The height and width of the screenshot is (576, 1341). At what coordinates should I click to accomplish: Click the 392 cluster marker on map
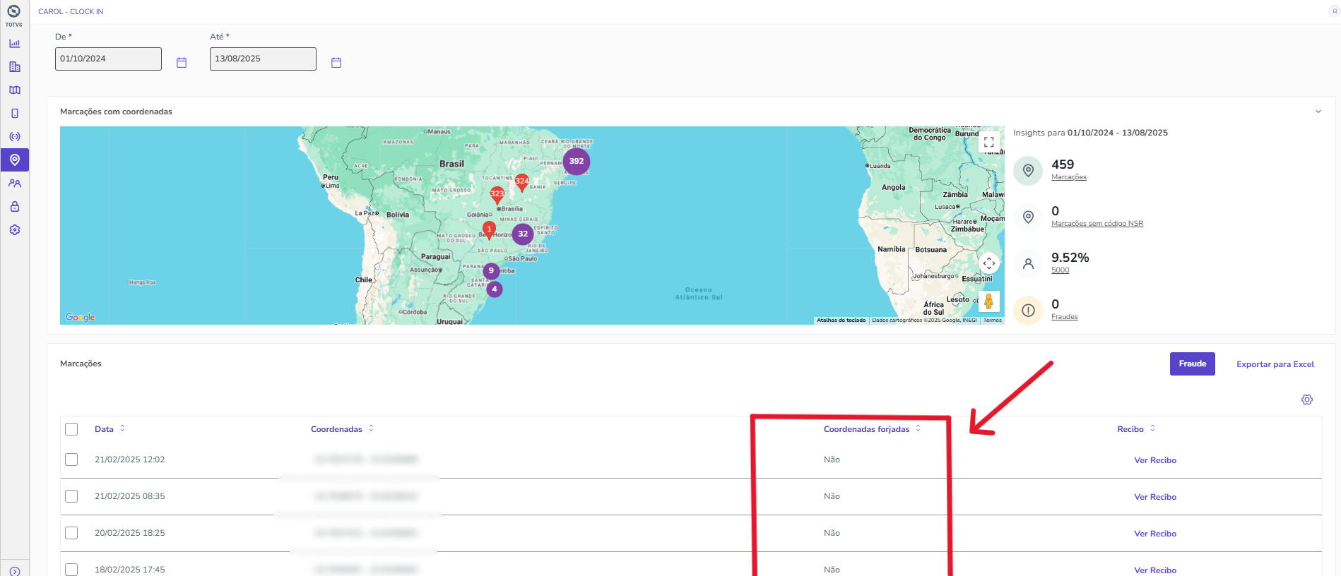(x=577, y=162)
